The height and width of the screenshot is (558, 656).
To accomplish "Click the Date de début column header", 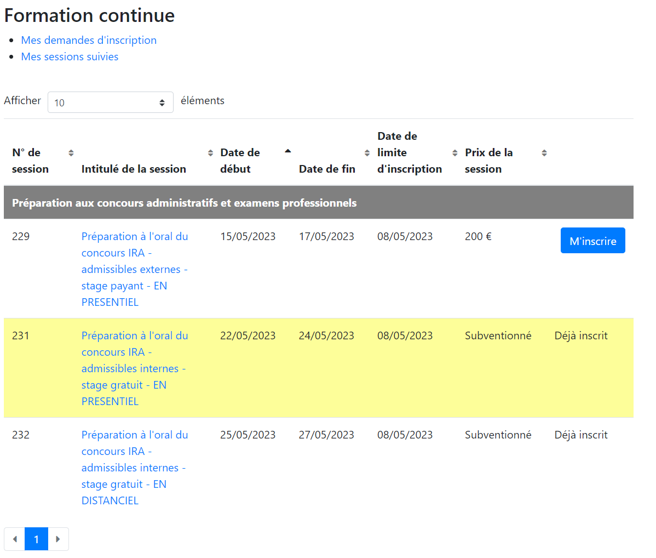I will click(x=240, y=161).
